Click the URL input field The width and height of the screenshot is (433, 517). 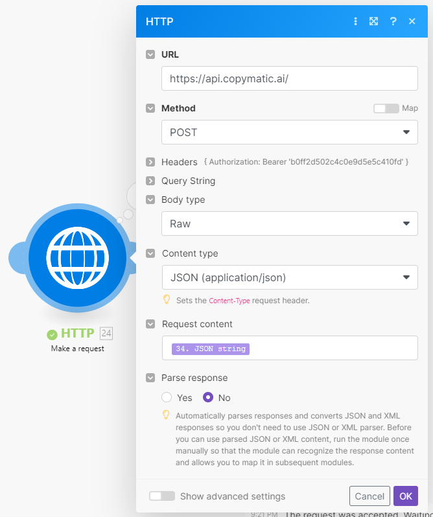point(289,78)
